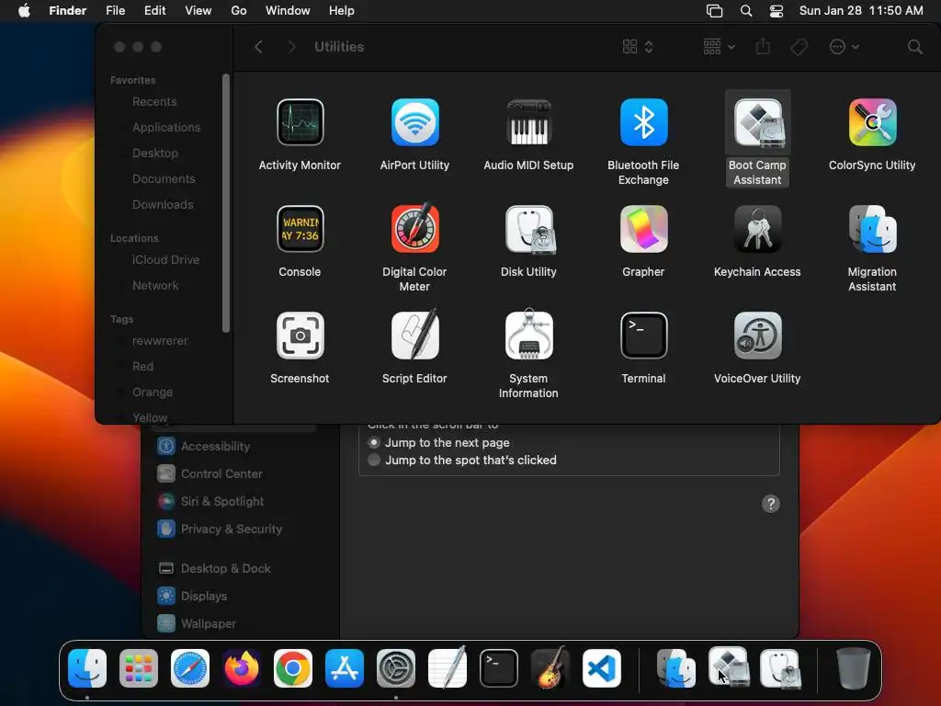This screenshot has width=941, height=706.
Task: Open Google Chrome in the Dock
Action: (x=293, y=668)
